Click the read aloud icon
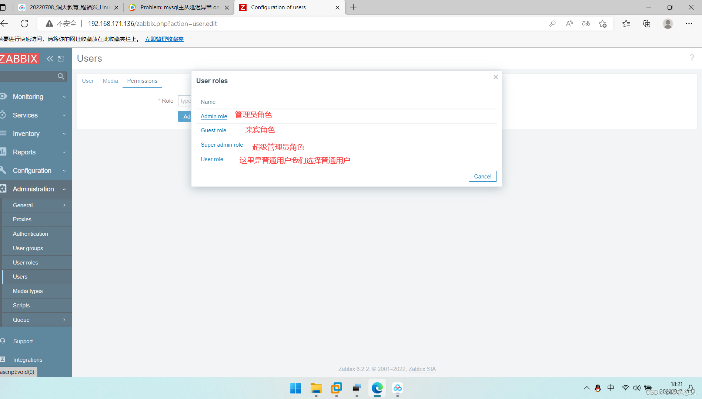Image resolution: width=702 pixels, height=399 pixels. coord(569,24)
